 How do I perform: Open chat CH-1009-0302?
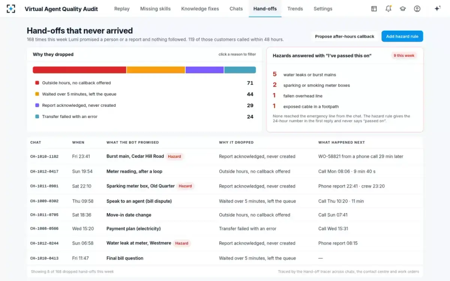click(44, 201)
